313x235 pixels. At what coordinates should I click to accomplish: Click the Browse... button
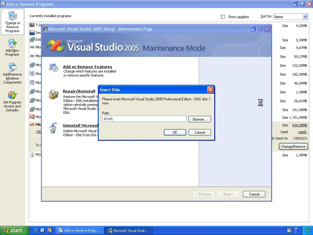(200, 119)
